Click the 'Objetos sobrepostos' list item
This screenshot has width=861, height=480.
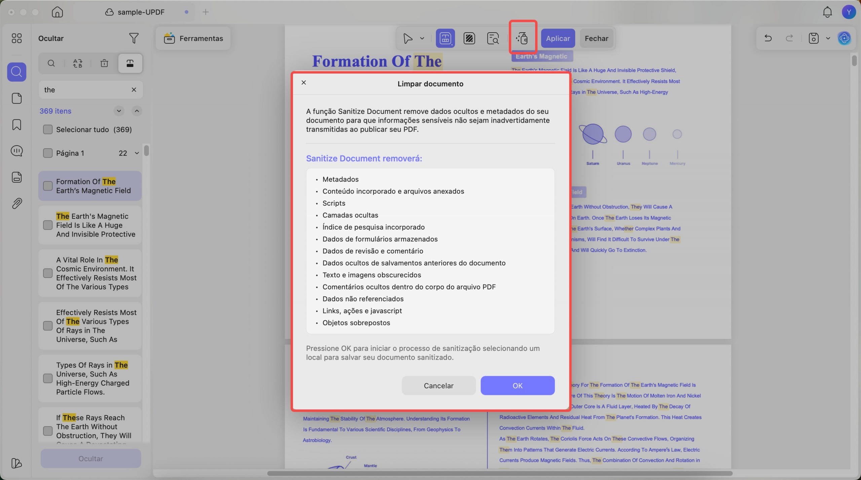coord(356,323)
